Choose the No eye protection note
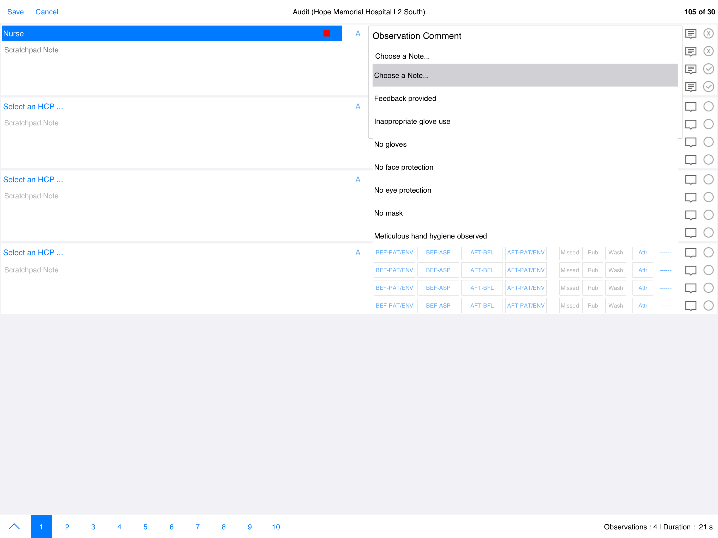Screen dimensions: 718x538 [525, 190]
